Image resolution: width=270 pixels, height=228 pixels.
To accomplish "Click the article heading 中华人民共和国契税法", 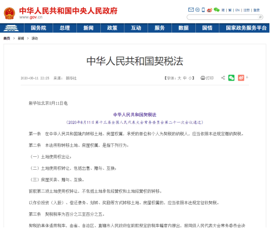I will (135, 61).
